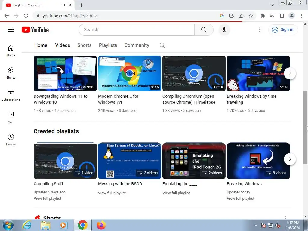Screen dimensions: 308x231
Task: Start voice search with the microphone icon
Action: pyautogui.click(x=224, y=30)
